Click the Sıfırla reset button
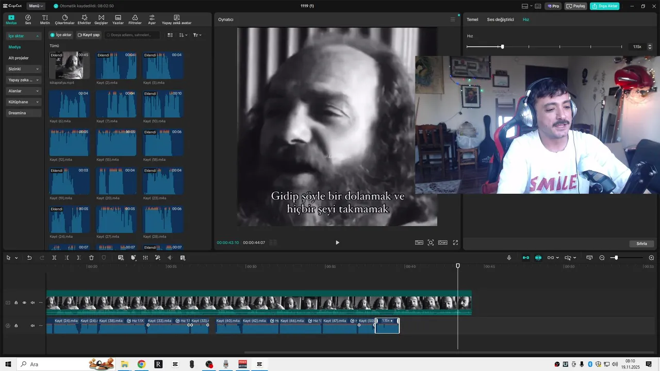Viewport: 660px width, 371px height. pos(641,243)
